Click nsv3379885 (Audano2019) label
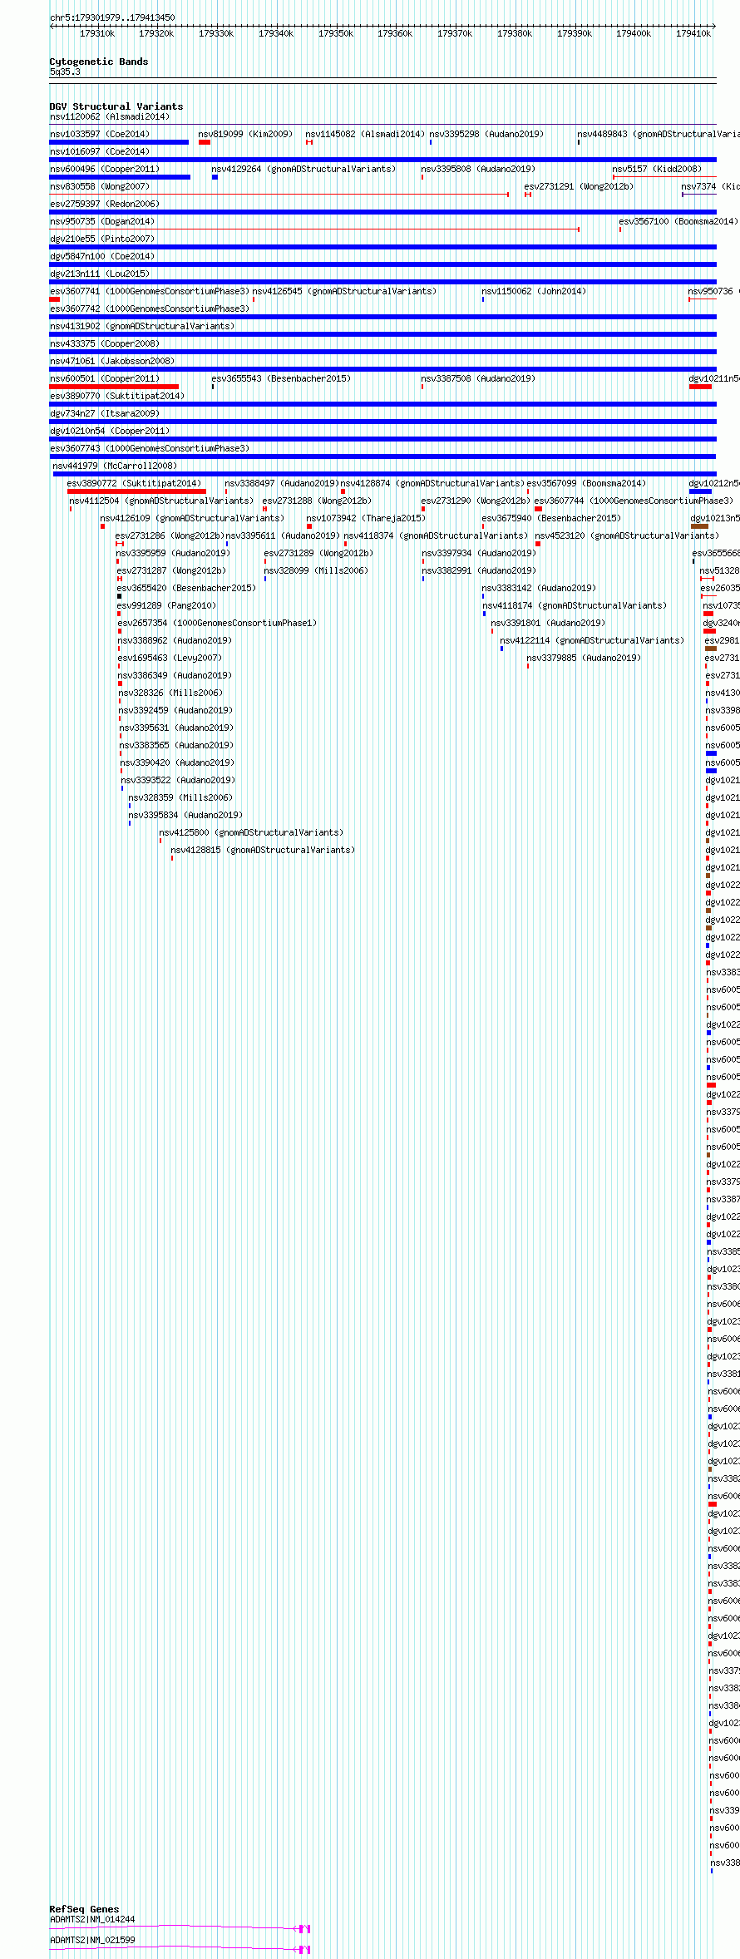The width and height of the screenshot is (740, 1959). click(x=584, y=659)
